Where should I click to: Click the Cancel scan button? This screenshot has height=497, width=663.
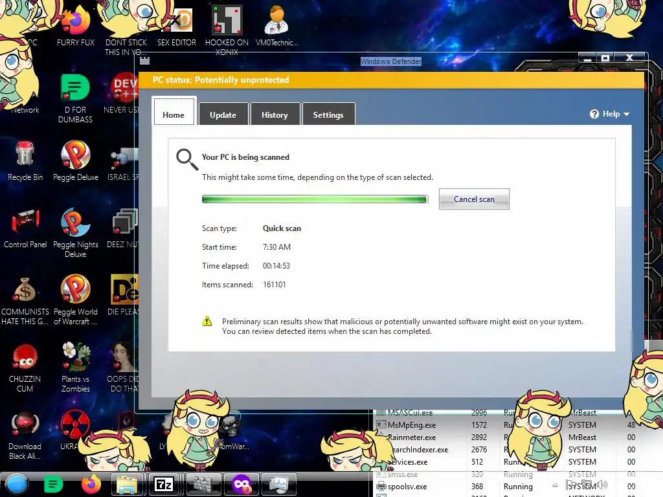click(474, 199)
